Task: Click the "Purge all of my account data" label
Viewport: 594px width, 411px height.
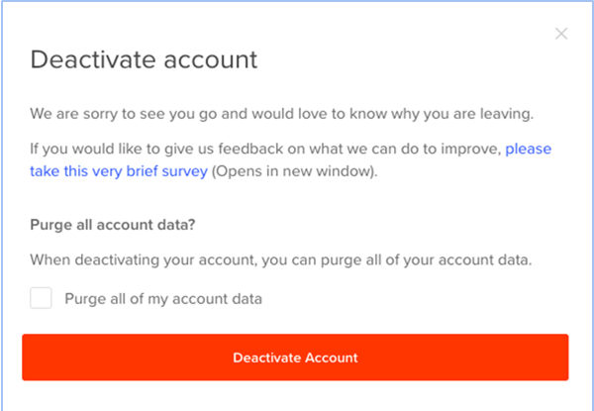Action: pos(163,298)
